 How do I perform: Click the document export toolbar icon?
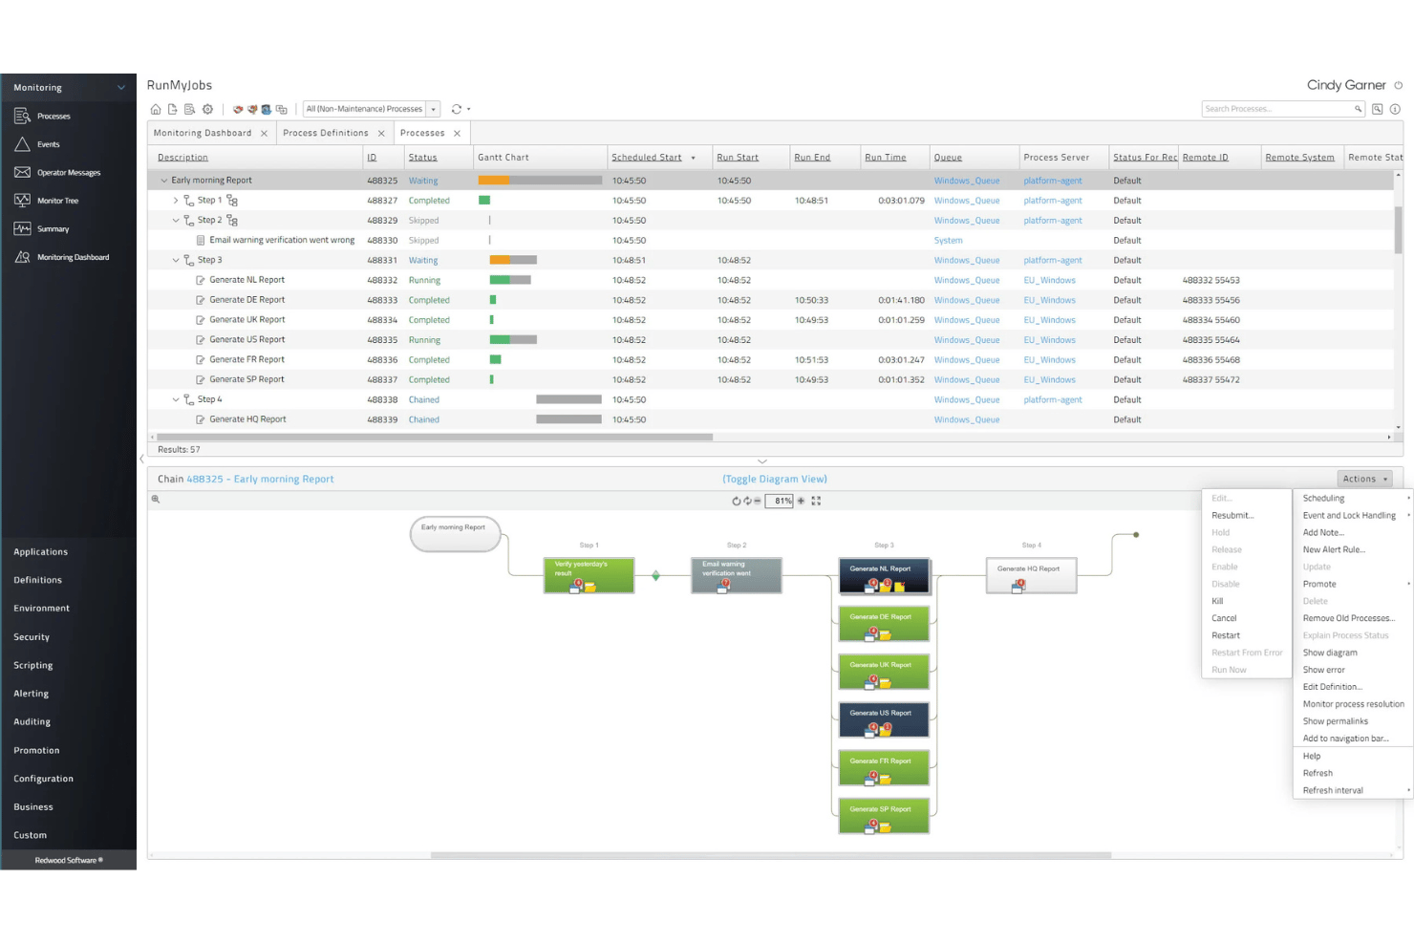(172, 109)
